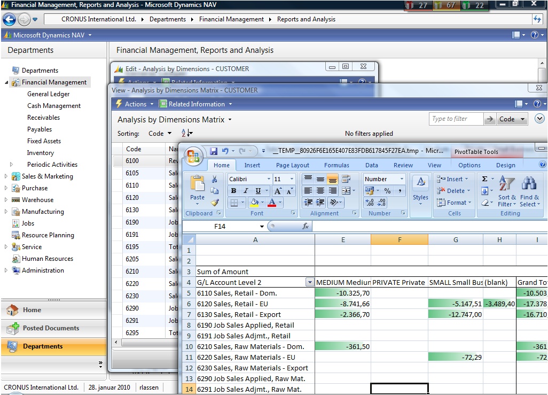Image resolution: width=548 pixels, height=395 pixels.
Task: Toggle Wrap Text in the Alignment group
Action: coord(346,179)
